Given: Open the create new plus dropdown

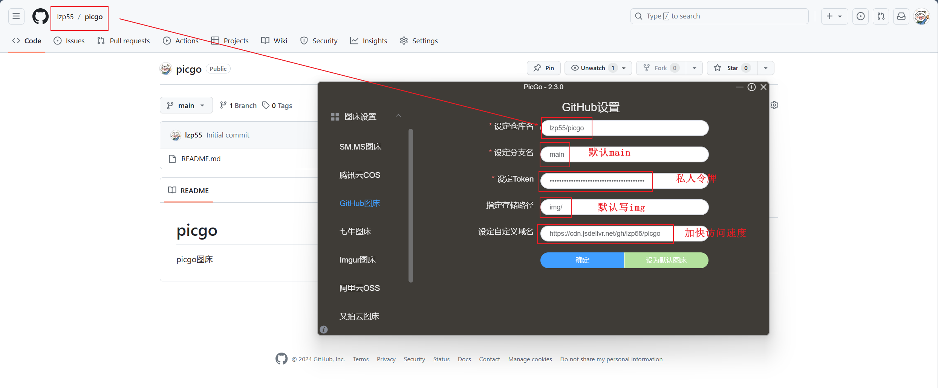Looking at the screenshot, I should (x=834, y=16).
